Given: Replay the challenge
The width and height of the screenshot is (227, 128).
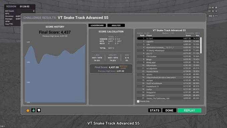Looking at the screenshot, I should [x=189, y=111].
